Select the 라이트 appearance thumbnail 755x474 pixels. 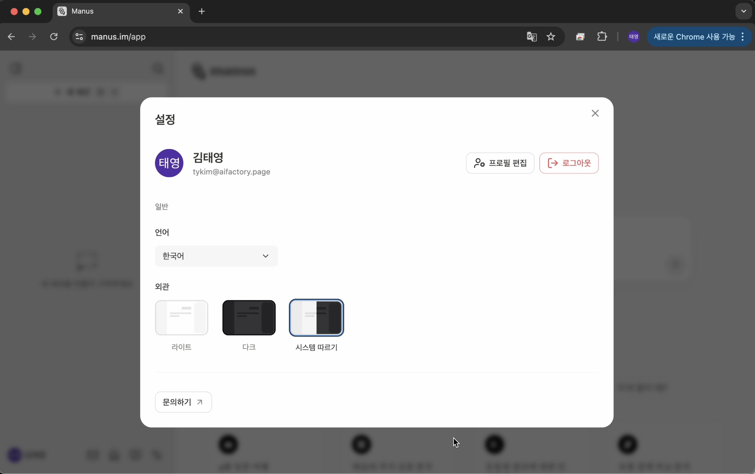tap(181, 317)
